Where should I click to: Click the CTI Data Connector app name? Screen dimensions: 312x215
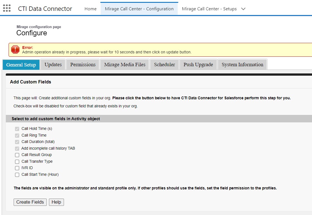(45, 9)
